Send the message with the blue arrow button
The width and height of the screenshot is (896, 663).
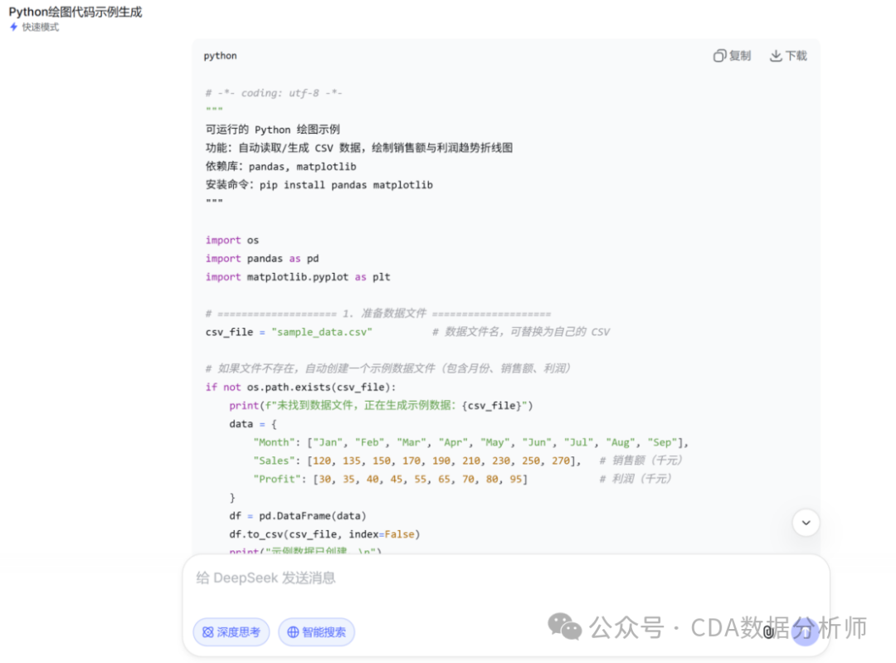[805, 631]
